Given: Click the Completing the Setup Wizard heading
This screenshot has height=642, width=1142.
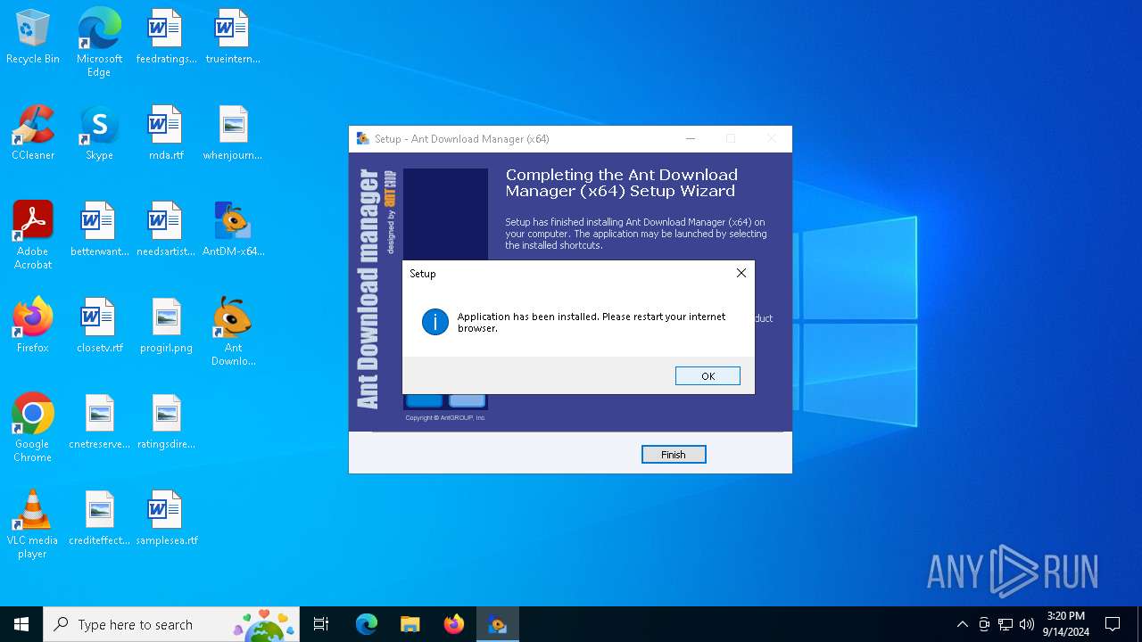Looking at the screenshot, I should [621, 183].
